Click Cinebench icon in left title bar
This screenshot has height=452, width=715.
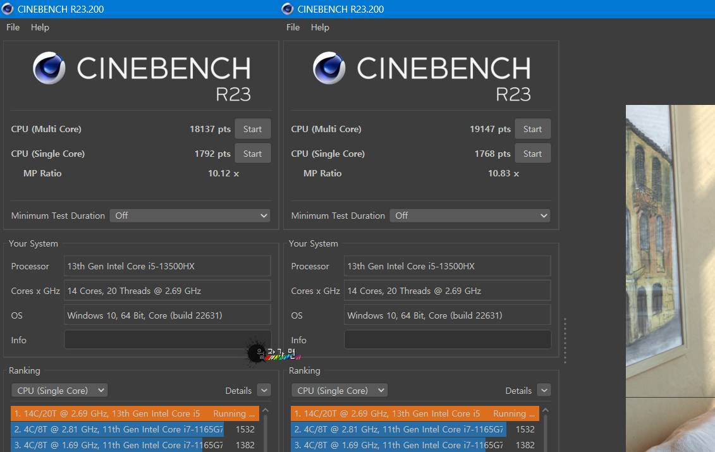8,9
